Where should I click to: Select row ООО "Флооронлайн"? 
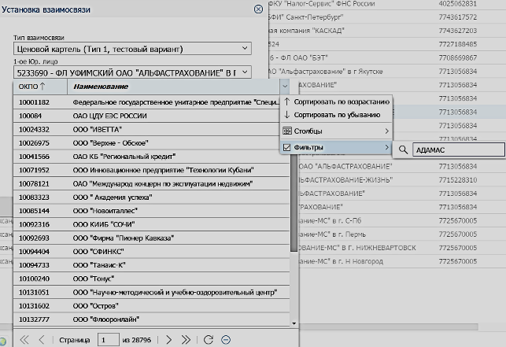[151, 319]
